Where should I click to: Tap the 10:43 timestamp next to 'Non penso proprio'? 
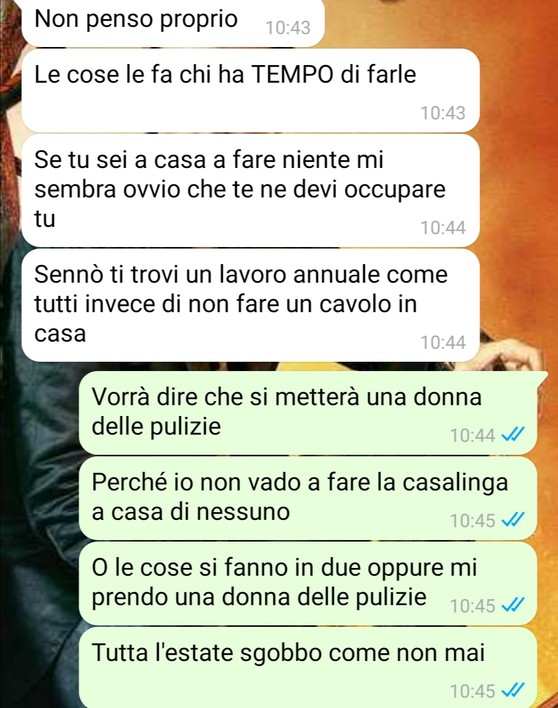(288, 27)
